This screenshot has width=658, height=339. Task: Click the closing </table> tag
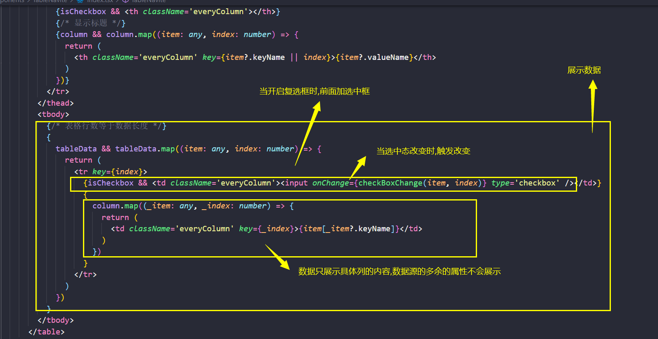[46, 332]
